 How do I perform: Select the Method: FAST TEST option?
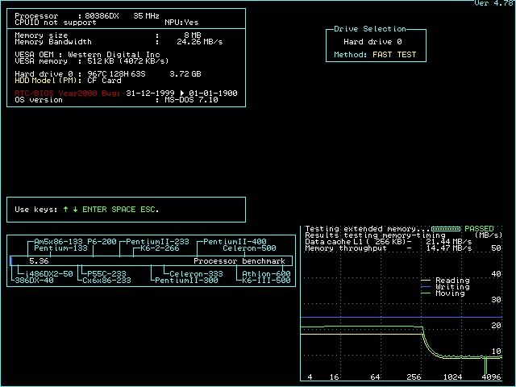(376, 56)
